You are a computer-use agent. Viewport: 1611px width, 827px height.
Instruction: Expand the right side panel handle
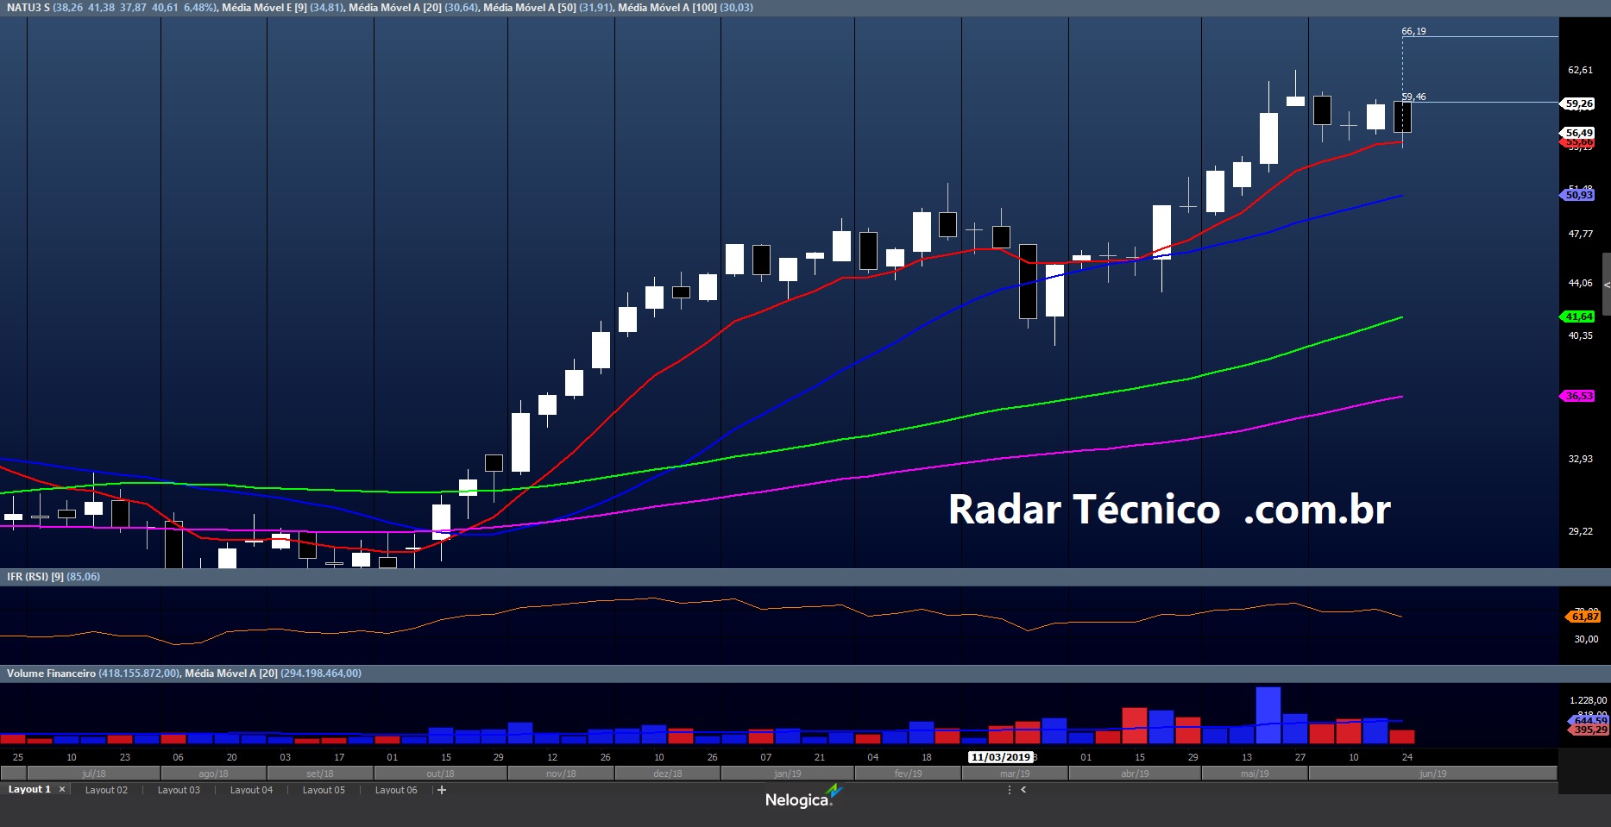pyautogui.click(x=1606, y=285)
